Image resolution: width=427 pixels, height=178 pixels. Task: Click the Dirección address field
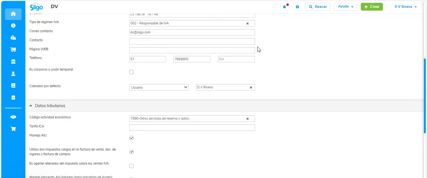point(192,15)
